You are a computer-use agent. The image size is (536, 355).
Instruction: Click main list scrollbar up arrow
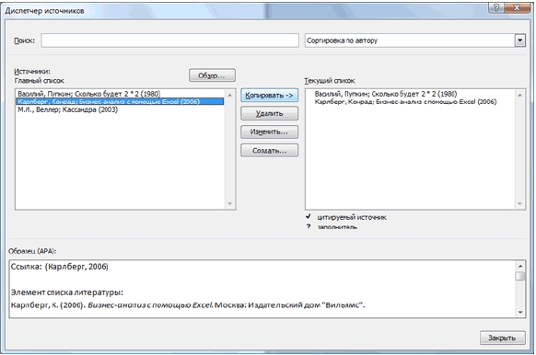tap(229, 95)
